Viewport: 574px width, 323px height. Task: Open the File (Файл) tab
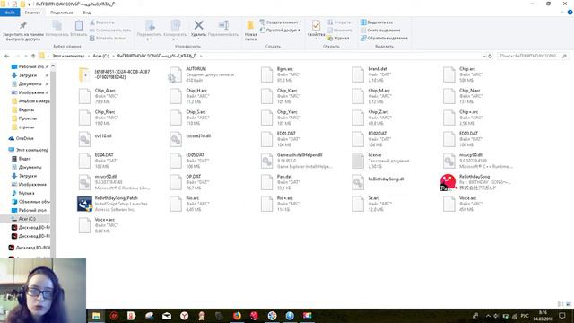click(x=10, y=13)
